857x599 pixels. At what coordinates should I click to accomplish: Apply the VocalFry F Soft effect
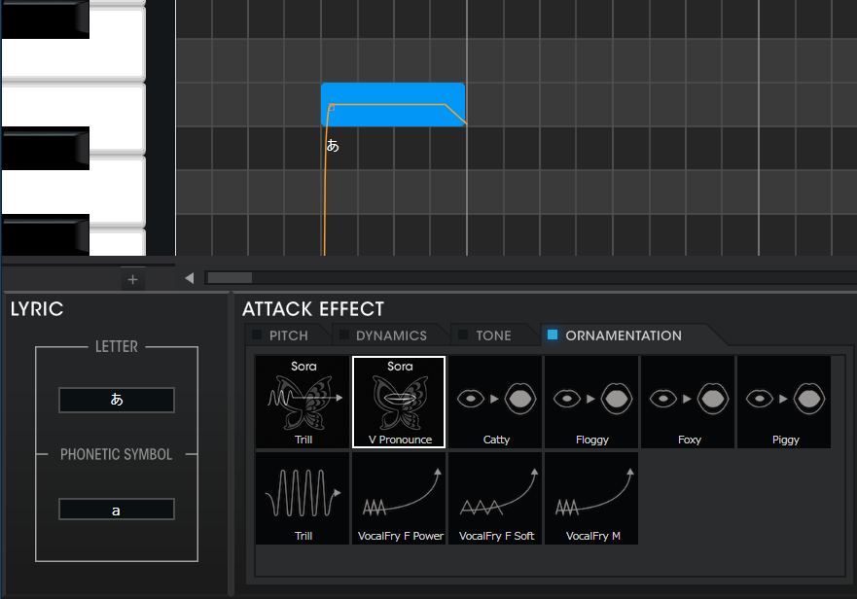click(495, 499)
